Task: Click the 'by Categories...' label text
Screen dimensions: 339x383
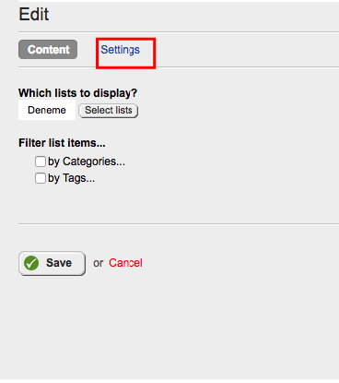Action: coord(87,162)
